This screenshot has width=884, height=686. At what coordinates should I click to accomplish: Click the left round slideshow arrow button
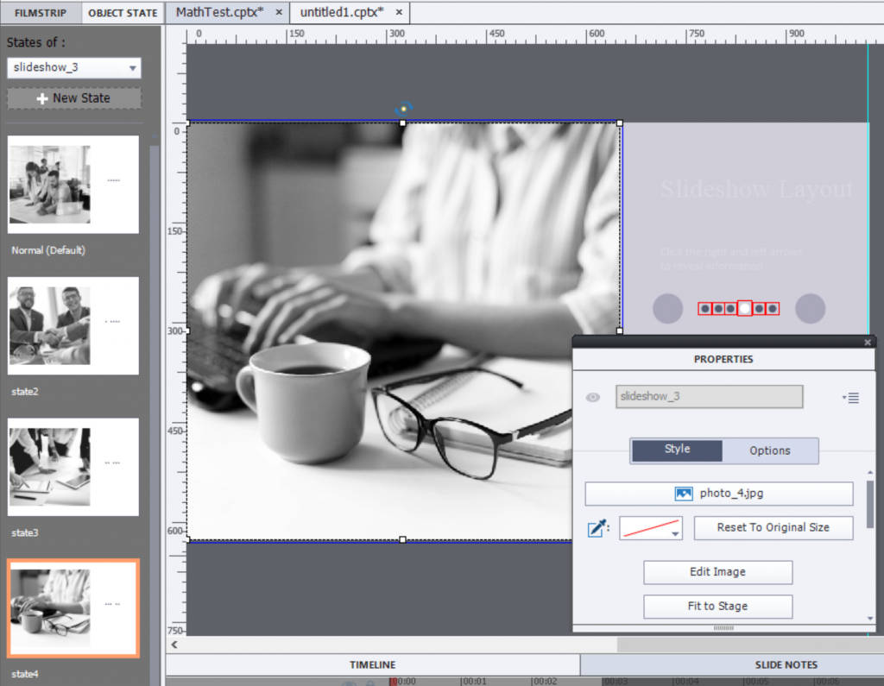pos(667,308)
